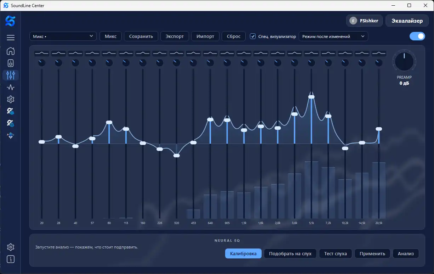The width and height of the screenshot is (434, 274).
Task: Click the 320 band slider handle
Action: [177, 155]
